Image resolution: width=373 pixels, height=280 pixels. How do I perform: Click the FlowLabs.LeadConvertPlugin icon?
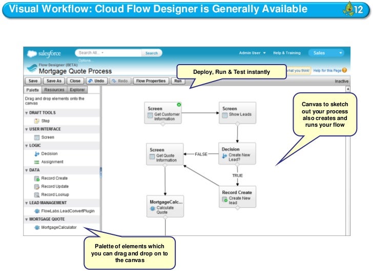37,211
